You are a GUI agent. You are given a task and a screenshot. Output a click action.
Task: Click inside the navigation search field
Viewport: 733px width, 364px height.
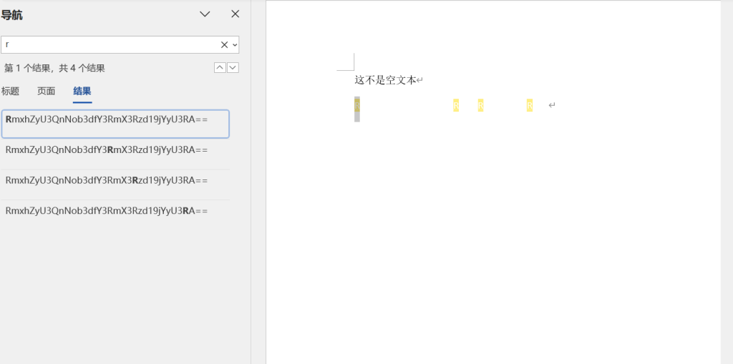107,44
